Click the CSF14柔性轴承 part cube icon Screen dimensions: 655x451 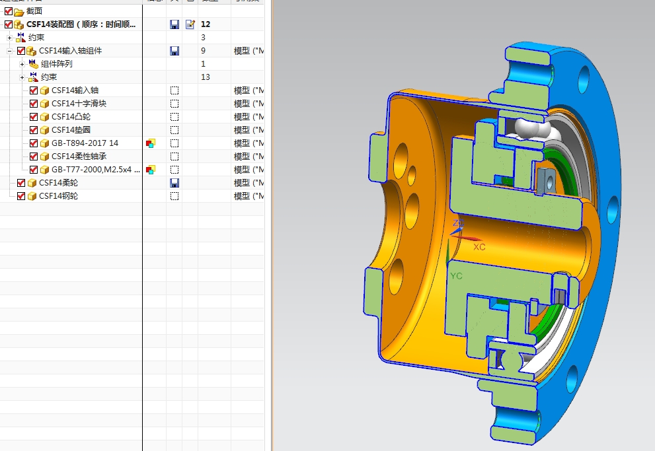[45, 156]
